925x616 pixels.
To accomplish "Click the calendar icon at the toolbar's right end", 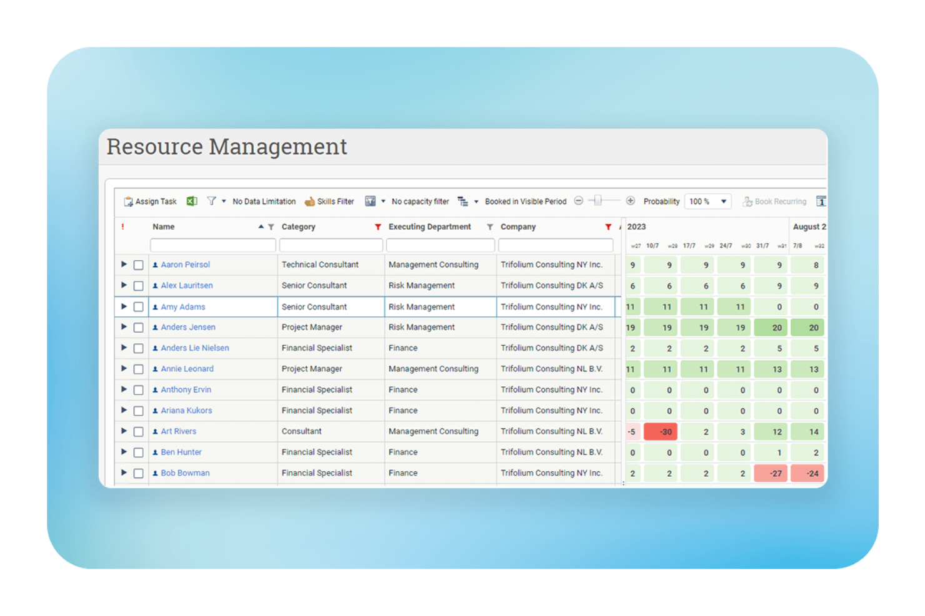I will pos(821,201).
